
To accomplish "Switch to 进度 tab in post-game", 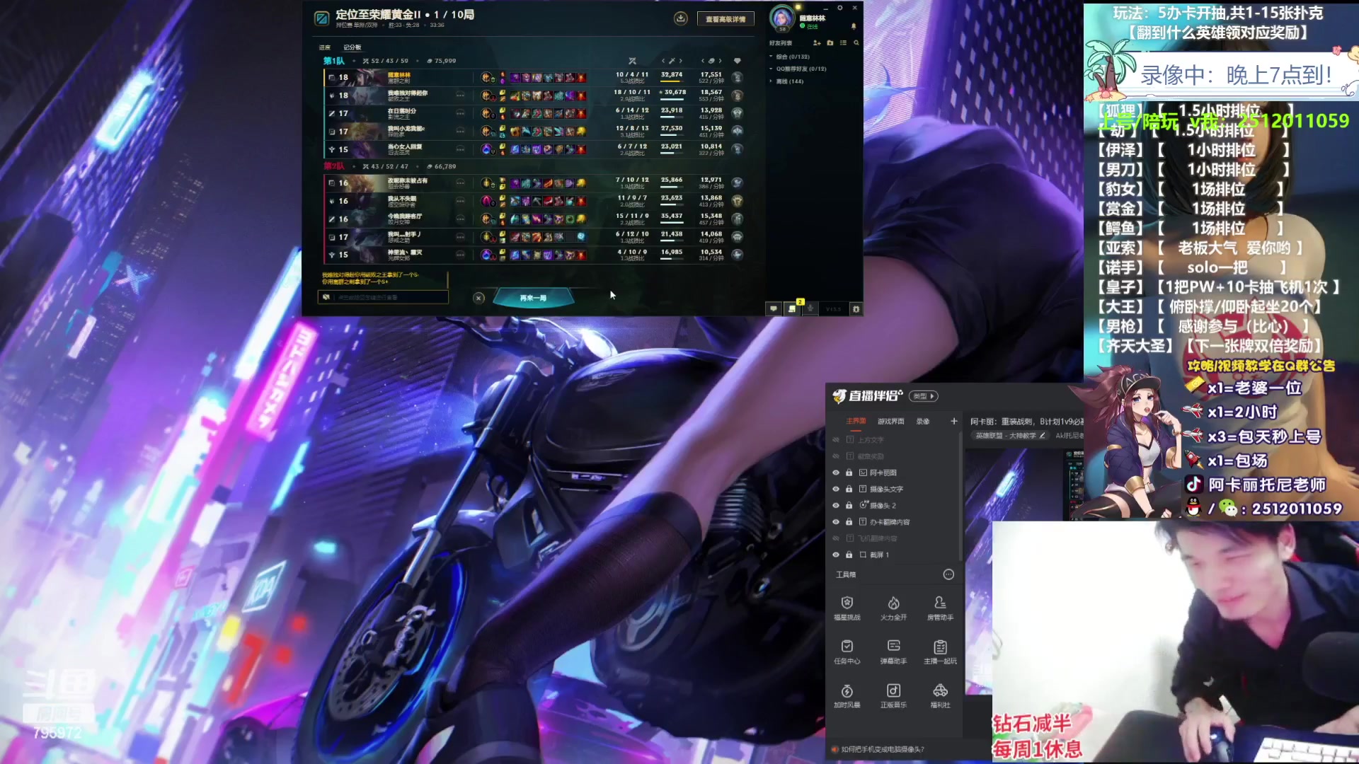I will click(x=325, y=47).
